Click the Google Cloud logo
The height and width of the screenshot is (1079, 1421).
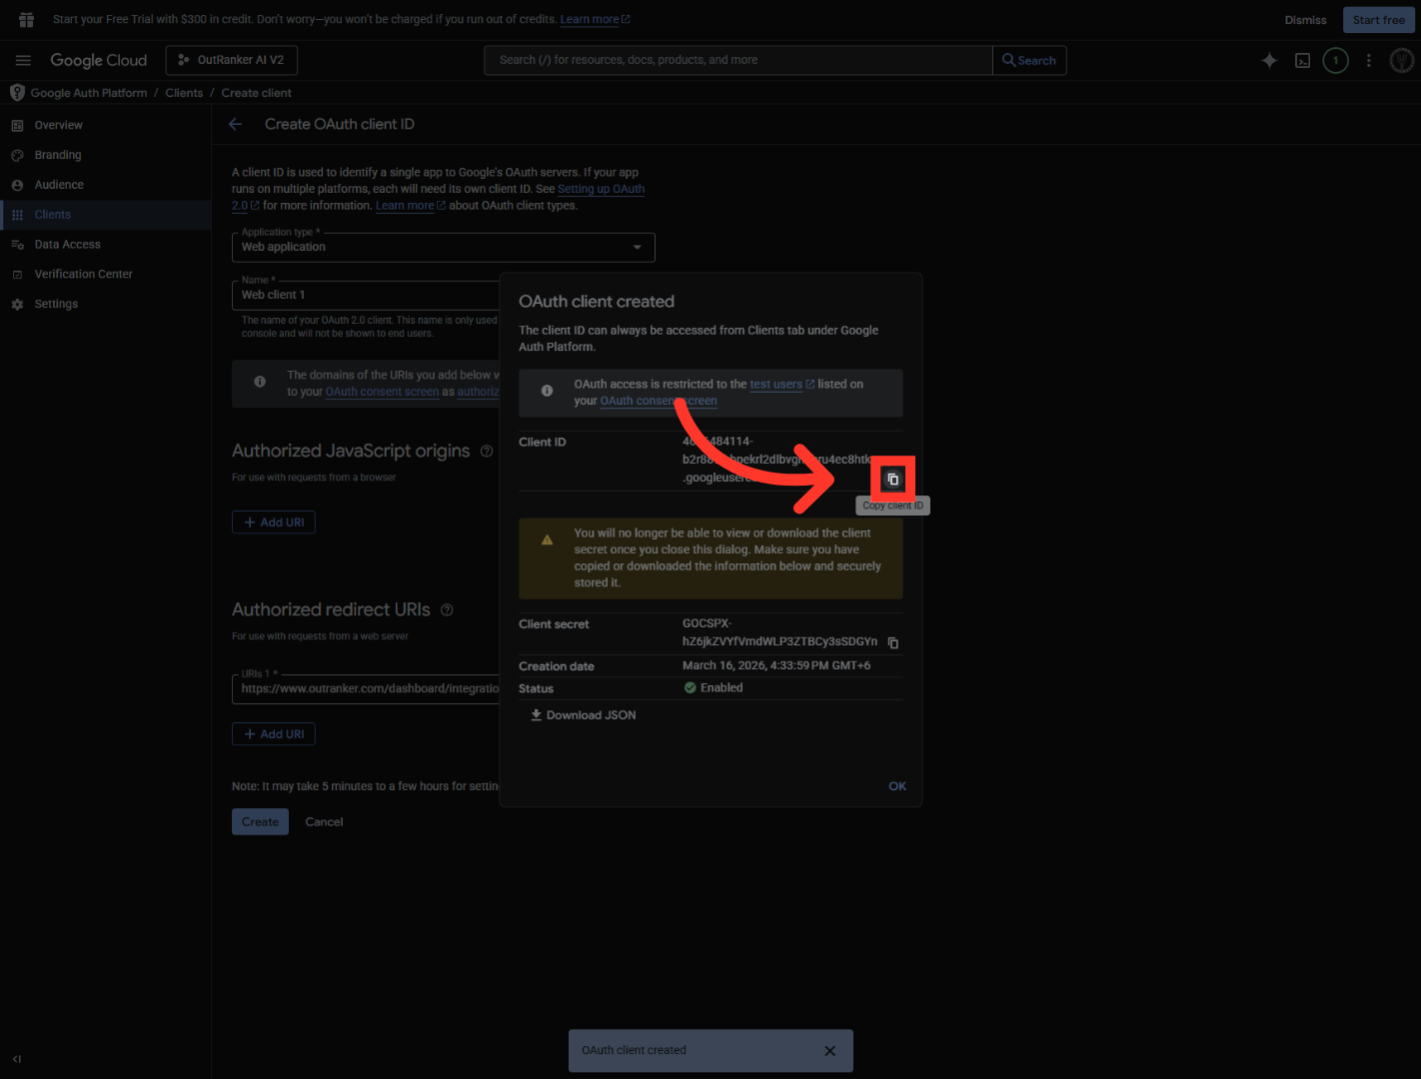(x=98, y=60)
